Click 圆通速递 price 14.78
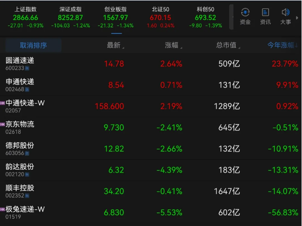Viewport: 302px width, 226px height. pos(114,64)
